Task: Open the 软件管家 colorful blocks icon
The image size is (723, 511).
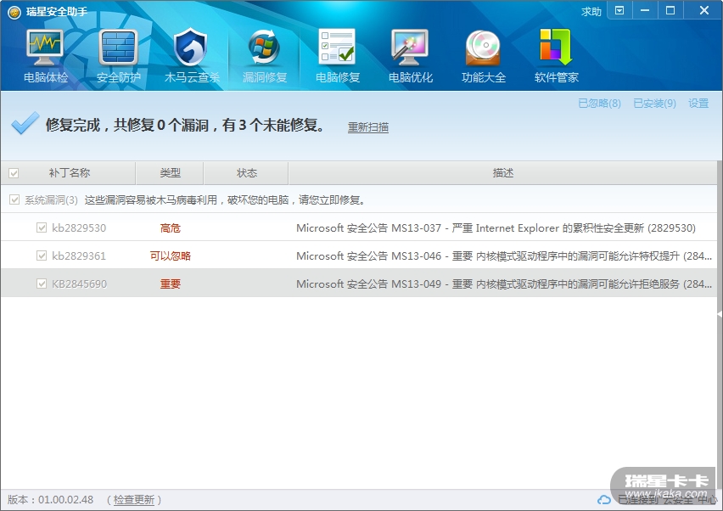Action: click(556, 47)
